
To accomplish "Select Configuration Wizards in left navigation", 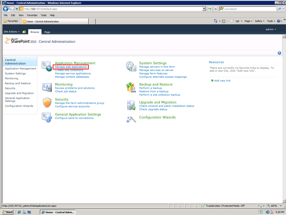I will click(x=19, y=106).
